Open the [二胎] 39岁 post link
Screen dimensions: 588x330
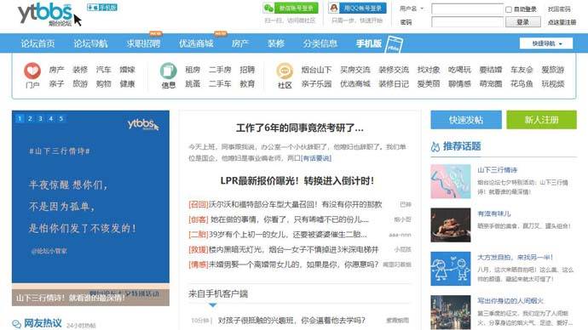(x=278, y=235)
